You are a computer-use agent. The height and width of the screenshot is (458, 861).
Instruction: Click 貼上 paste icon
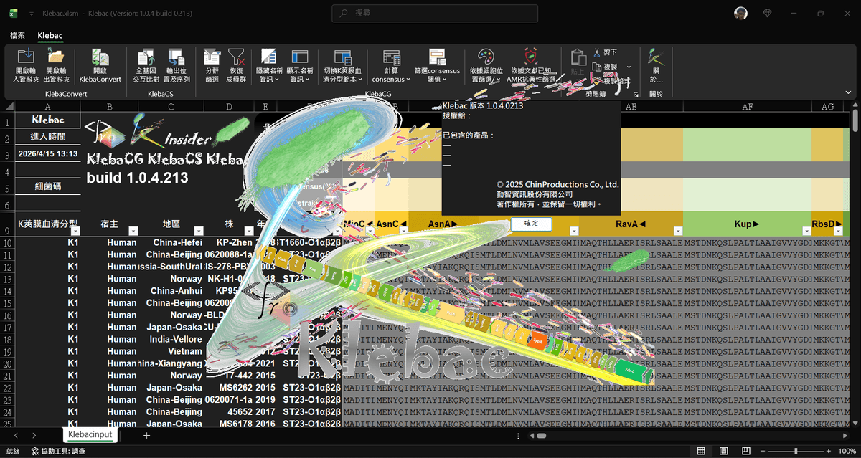pos(578,57)
